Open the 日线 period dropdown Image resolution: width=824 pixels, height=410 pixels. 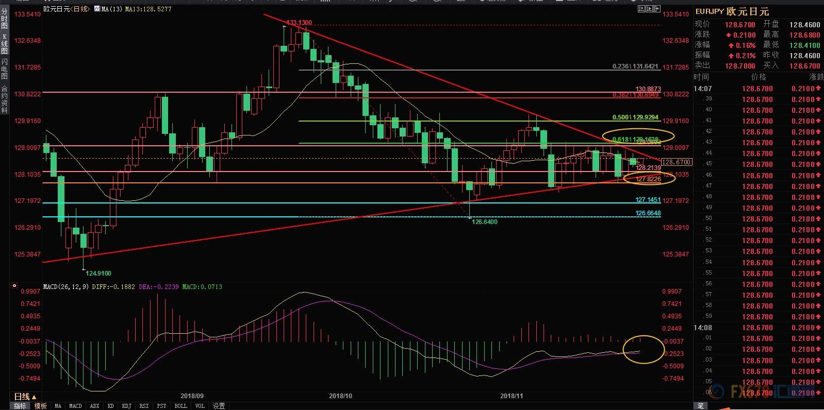click(x=25, y=397)
